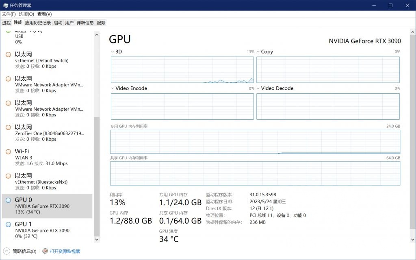Click the GPU 1 circle icon

[x=9, y=224]
